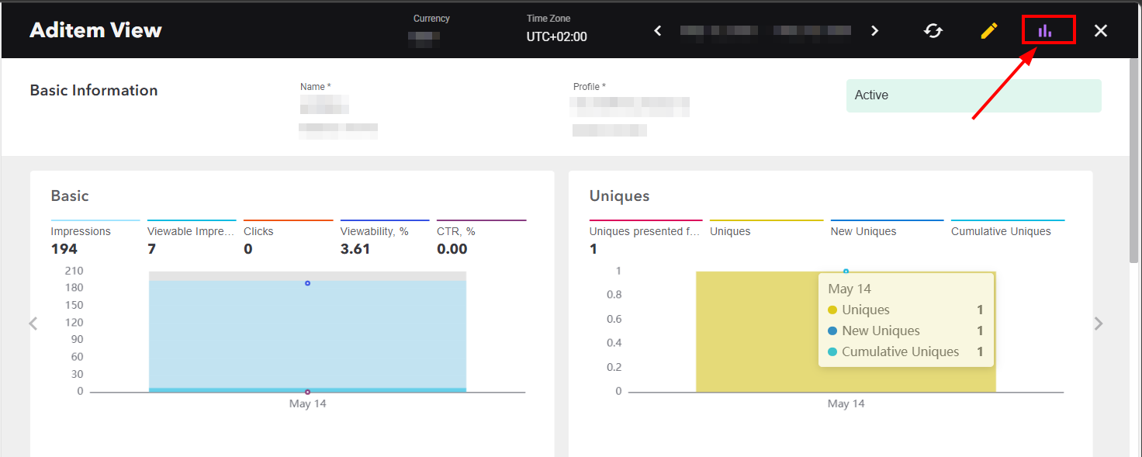Click the Clicks value 0
The height and width of the screenshot is (457, 1142).
(x=248, y=249)
